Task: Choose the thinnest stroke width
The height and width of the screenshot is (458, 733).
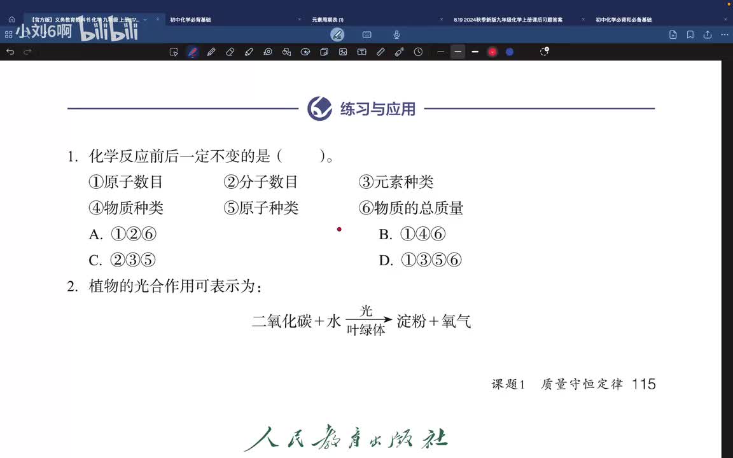Action: [440, 52]
